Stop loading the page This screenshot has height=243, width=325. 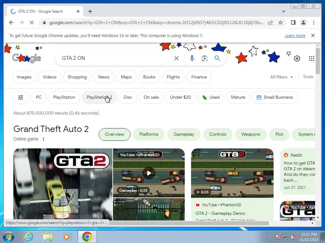coord(32,22)
